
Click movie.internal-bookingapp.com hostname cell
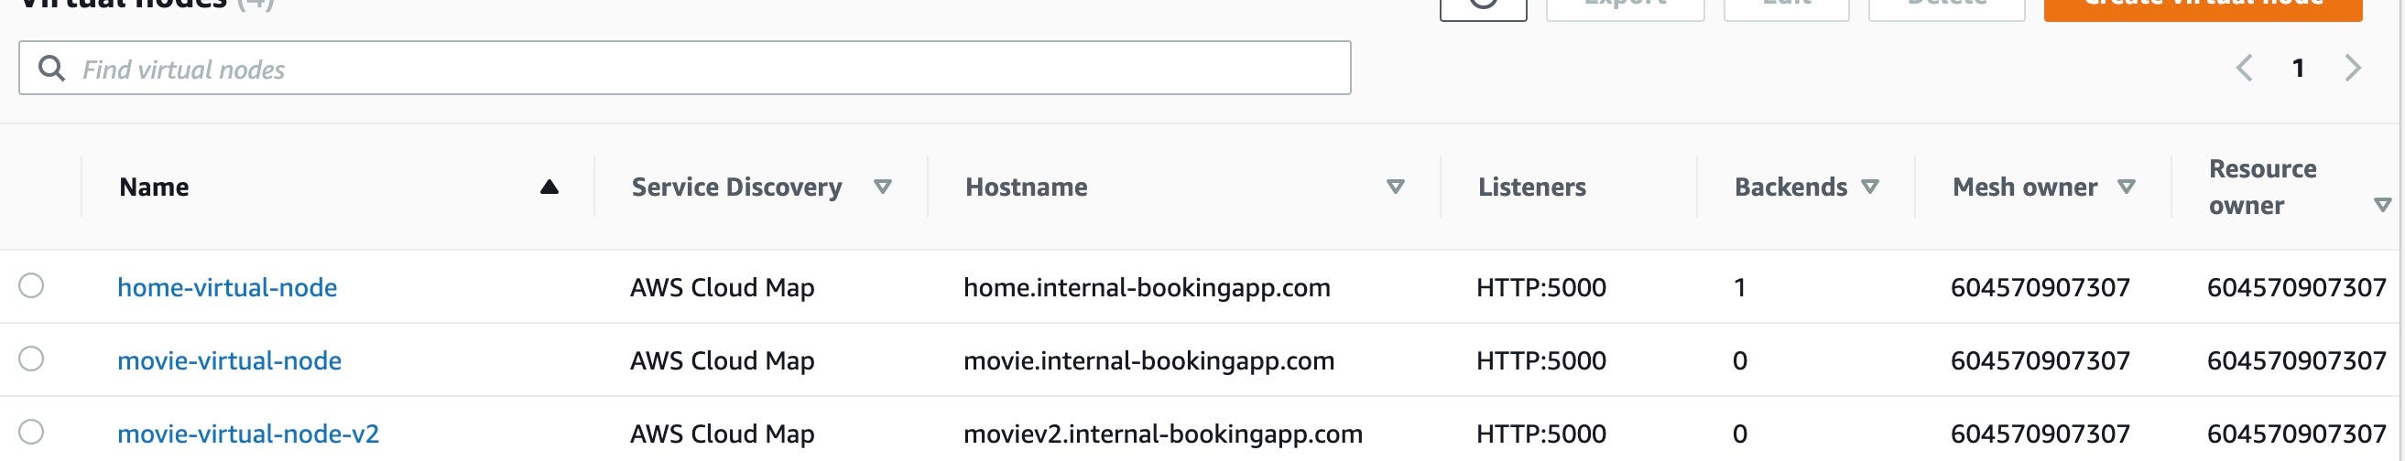[x=1148, y=360]
